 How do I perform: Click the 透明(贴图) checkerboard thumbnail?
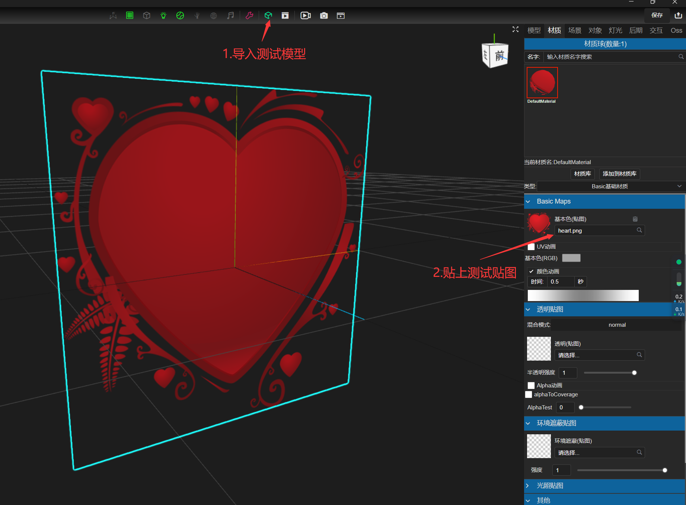pyautogui.click(x=539, y=349)
